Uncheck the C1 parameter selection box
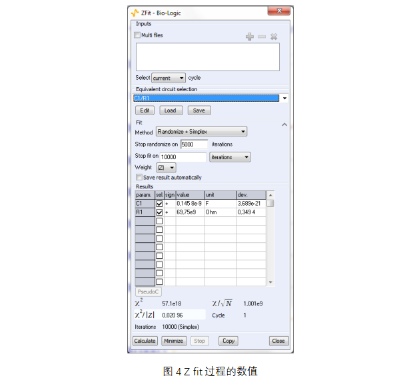The image size is (397, 386). coord(159,204)
